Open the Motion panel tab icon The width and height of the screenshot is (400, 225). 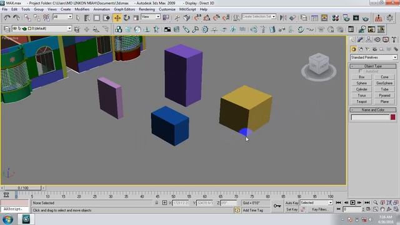pos(377,39)
